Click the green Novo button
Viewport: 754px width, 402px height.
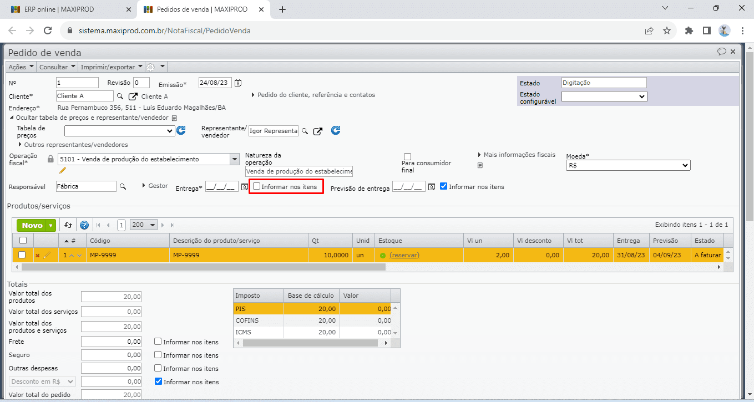click(32, 225)
